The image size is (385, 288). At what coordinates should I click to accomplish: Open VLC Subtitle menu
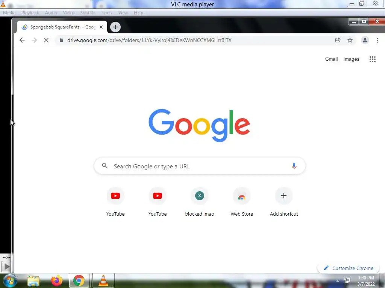coord(88,13)
